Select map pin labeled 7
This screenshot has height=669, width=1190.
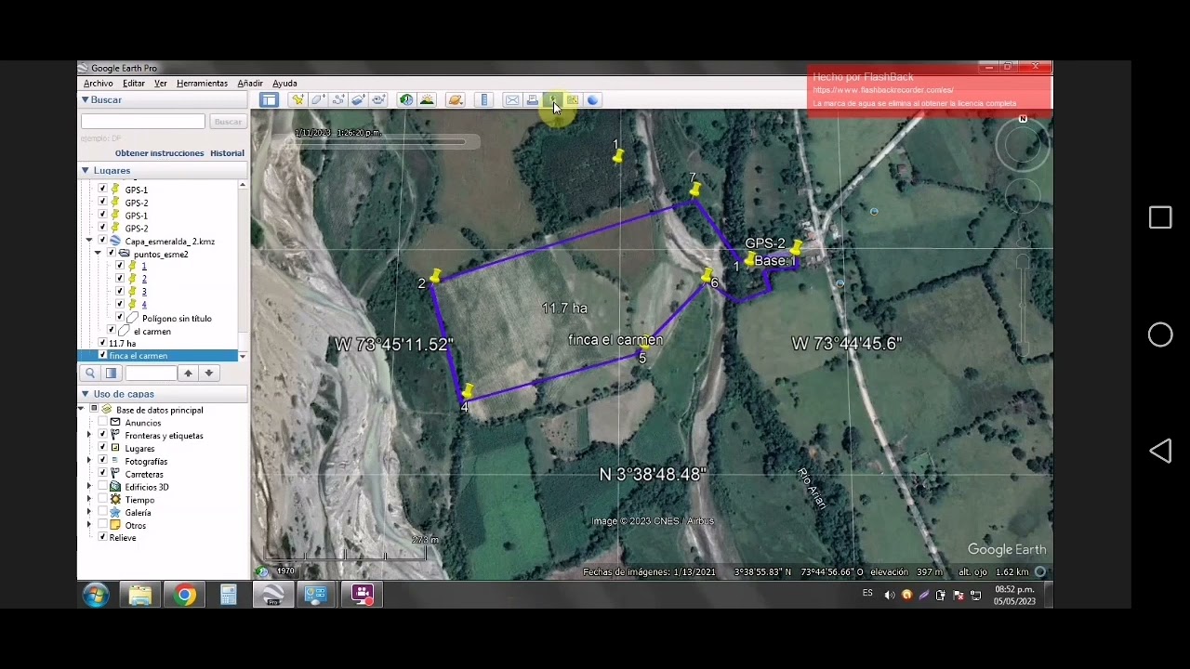(x=695, y=189)
